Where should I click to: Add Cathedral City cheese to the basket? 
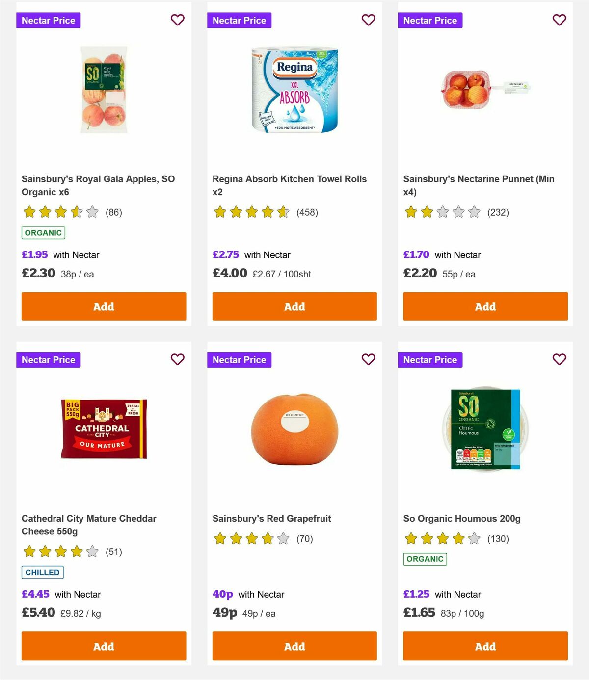tap(104, 646)
